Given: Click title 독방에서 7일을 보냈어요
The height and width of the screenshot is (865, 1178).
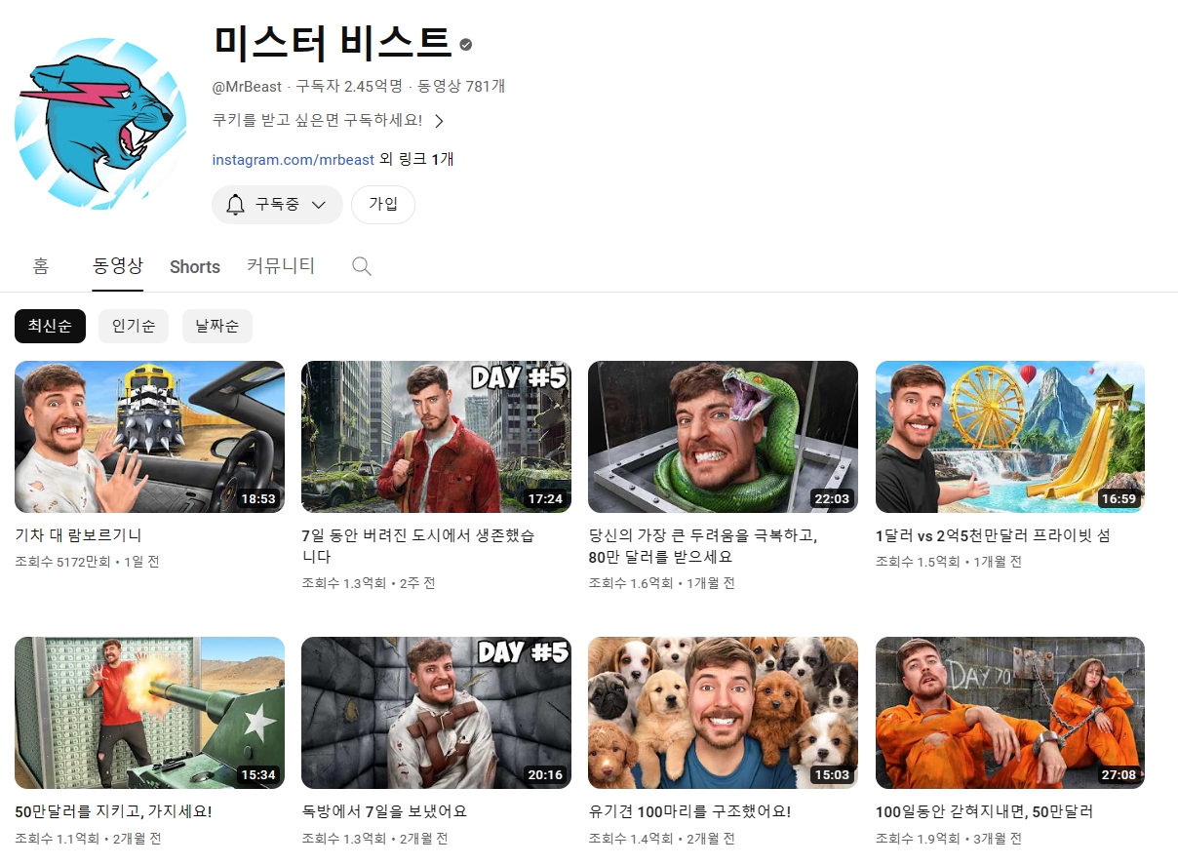Looking at the screenshot, I should coord(384,811).
